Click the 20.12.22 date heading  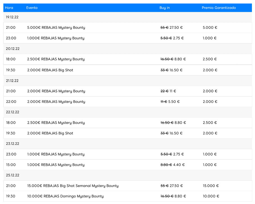click(x=13, y=49)
